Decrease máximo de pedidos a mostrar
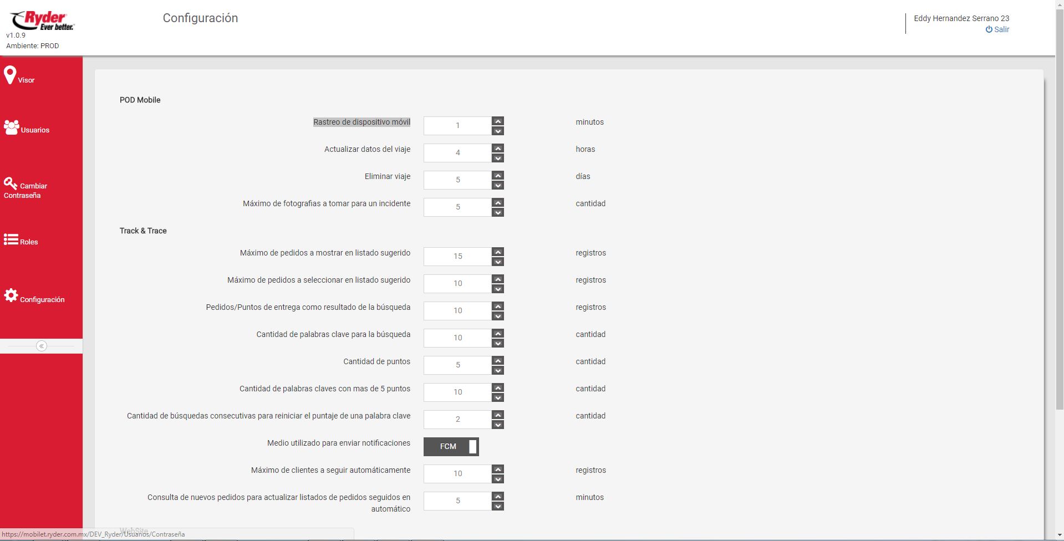 (498, 262)
